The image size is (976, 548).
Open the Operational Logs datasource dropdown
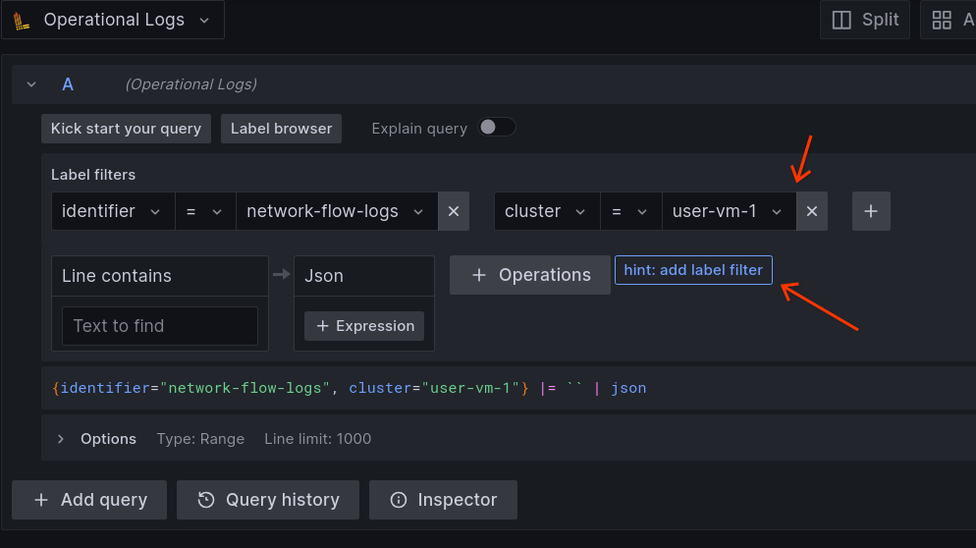(113, 20)
